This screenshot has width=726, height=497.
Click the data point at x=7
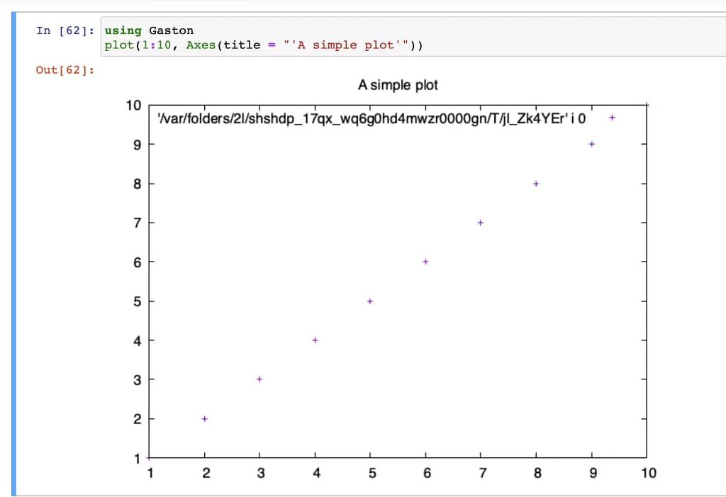click(480, 223)
